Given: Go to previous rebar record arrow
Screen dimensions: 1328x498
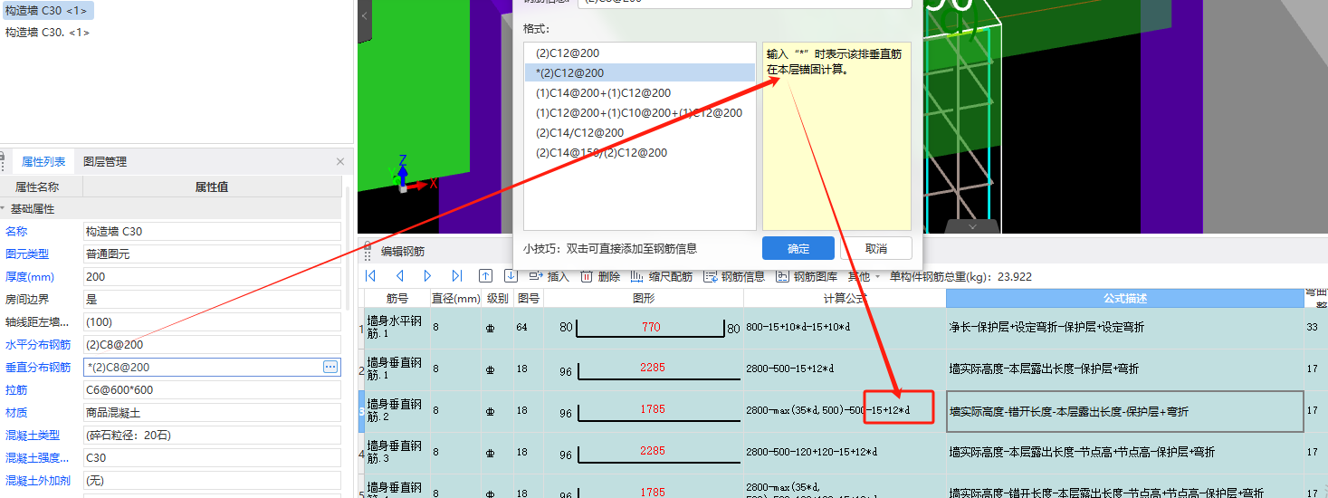Looking at the screenshot, I should point(399,276).
